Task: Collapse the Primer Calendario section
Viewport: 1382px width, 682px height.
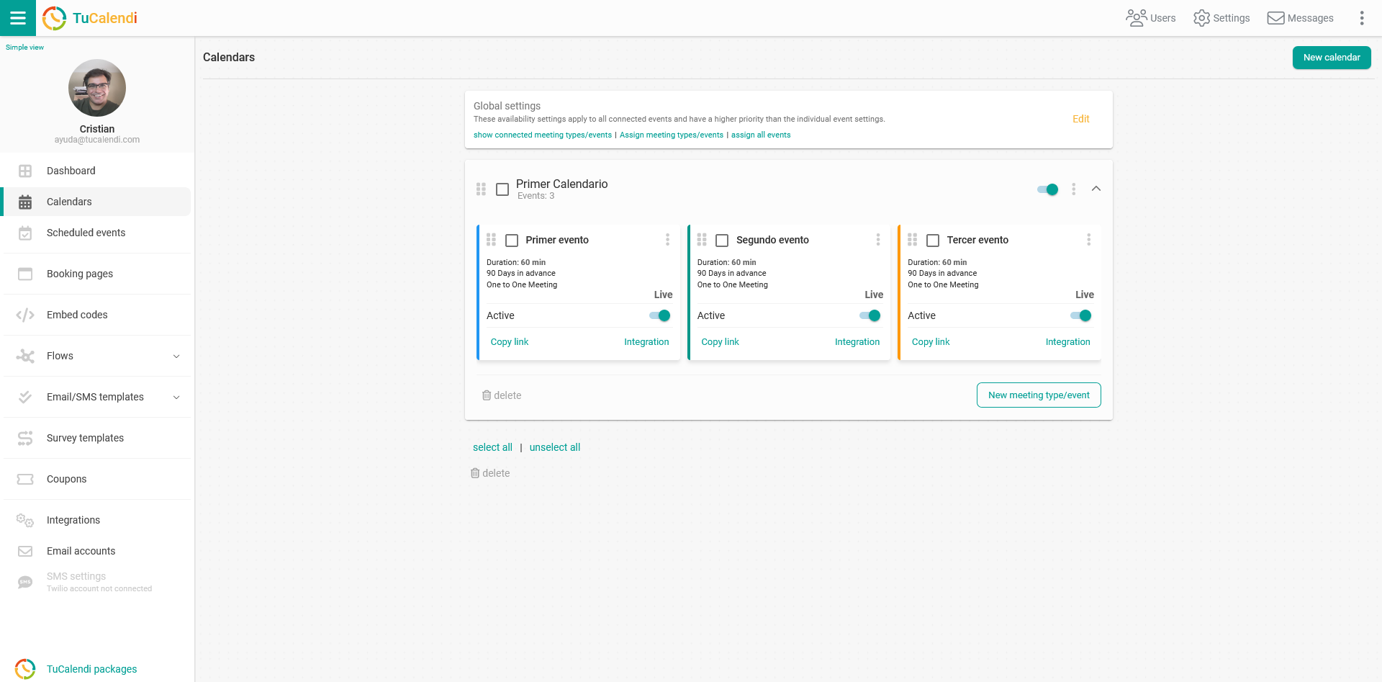Action: (x=1096, y=189)
